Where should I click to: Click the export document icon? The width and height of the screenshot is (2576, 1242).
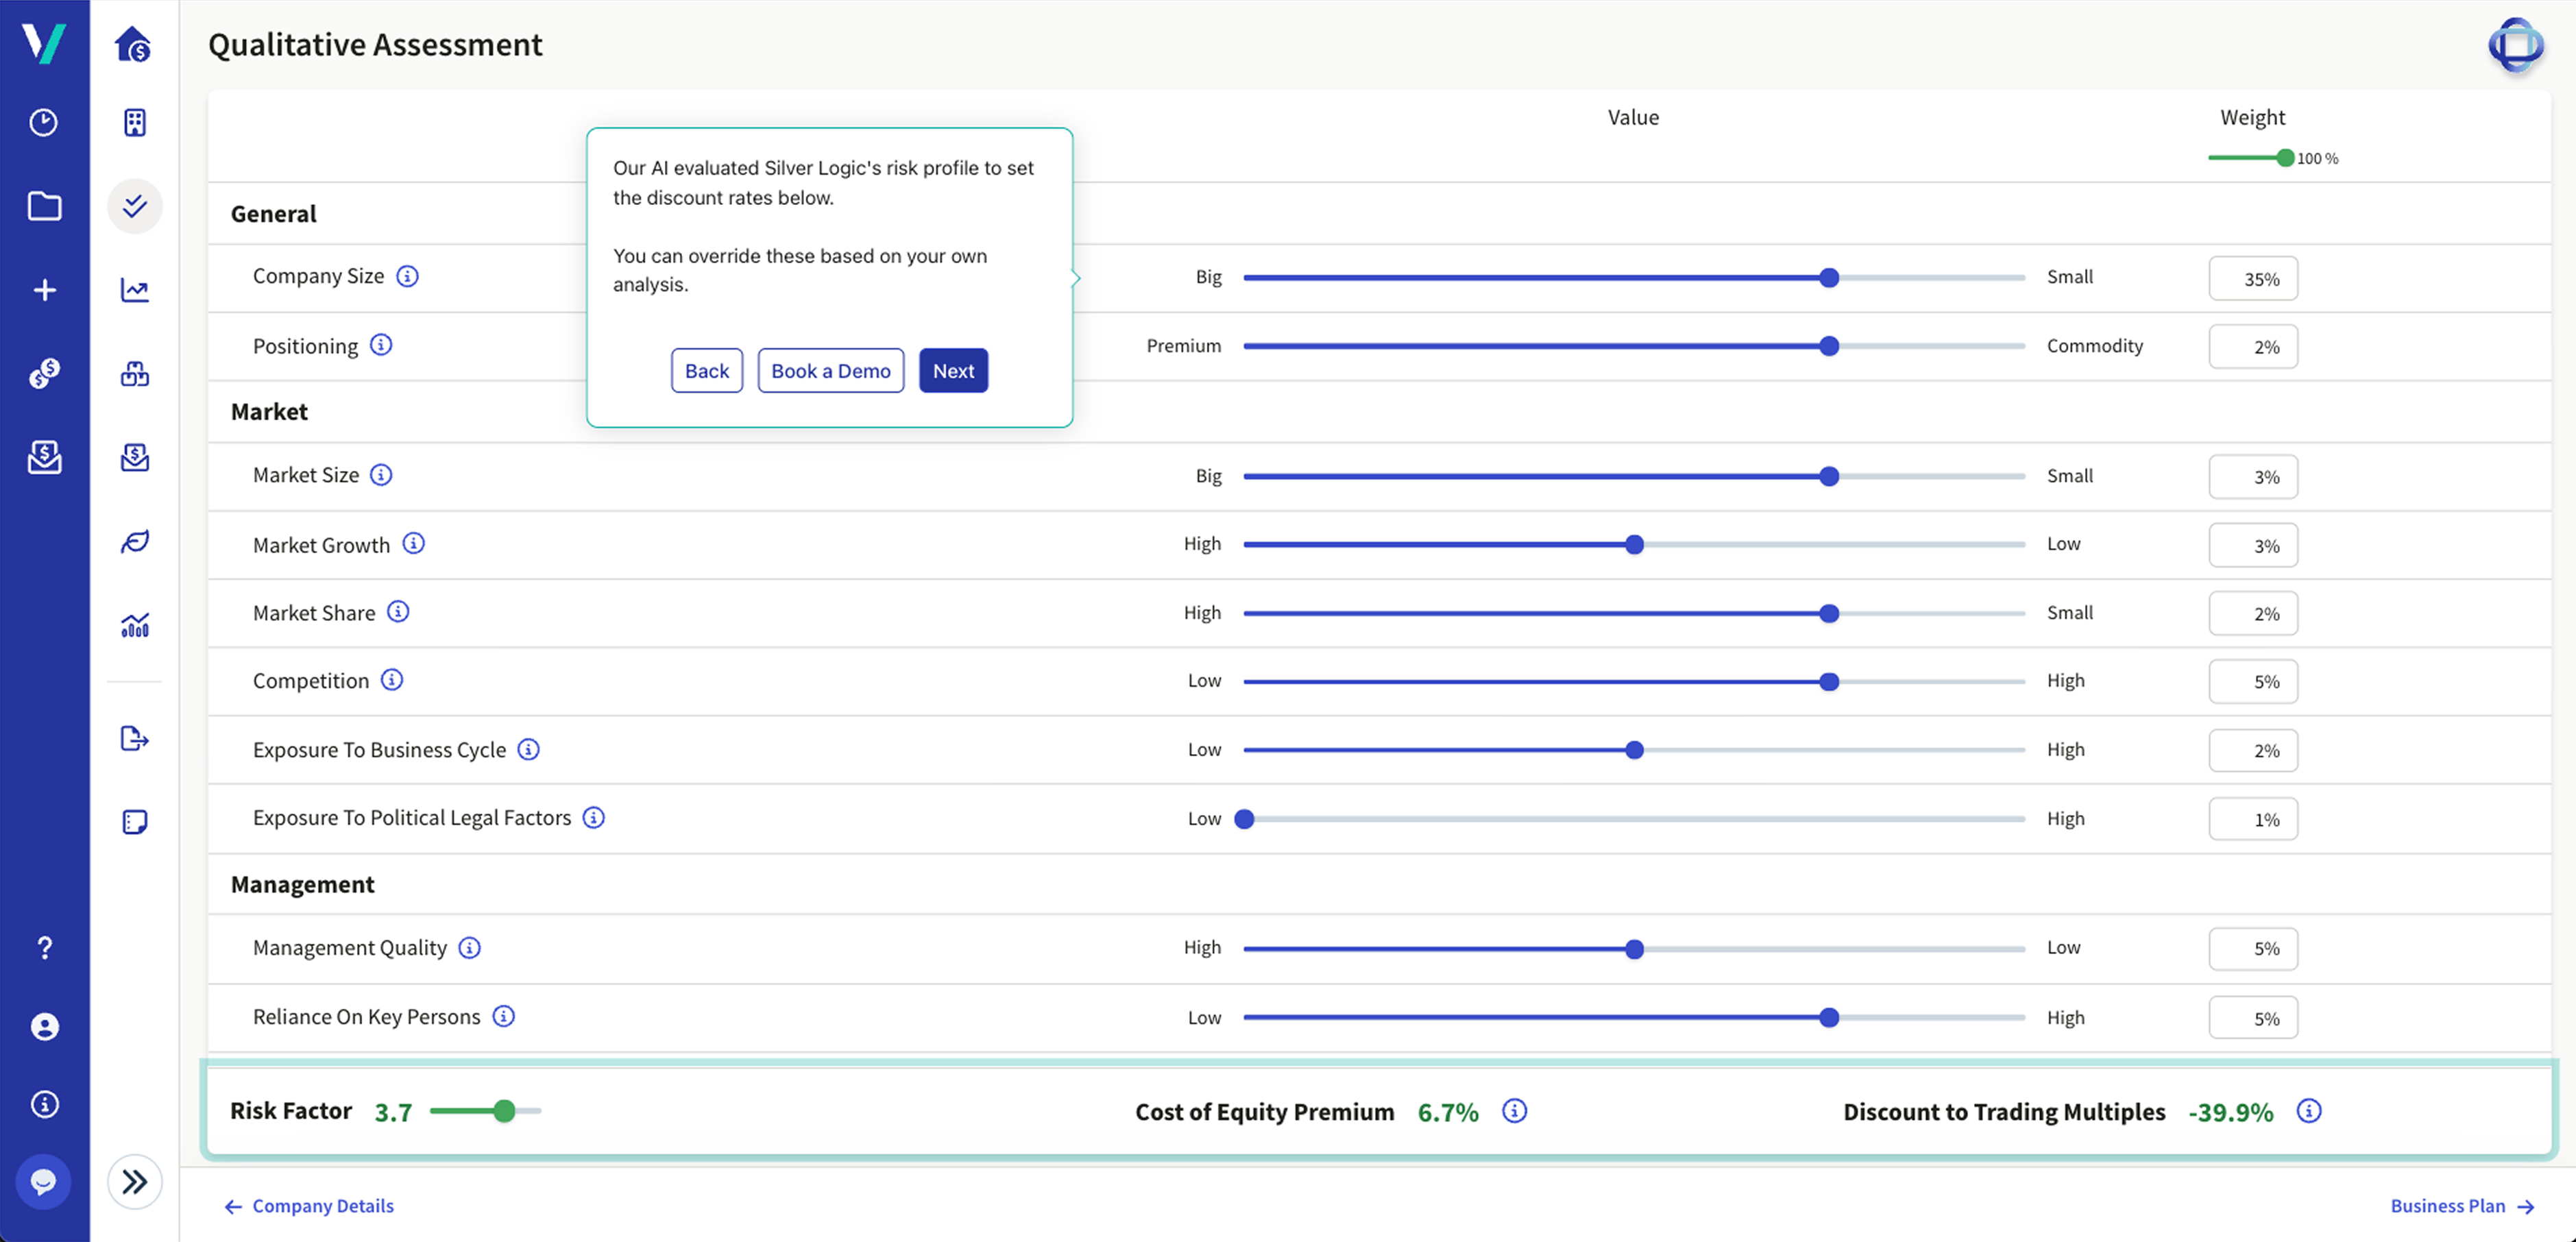tap(134, 738)
